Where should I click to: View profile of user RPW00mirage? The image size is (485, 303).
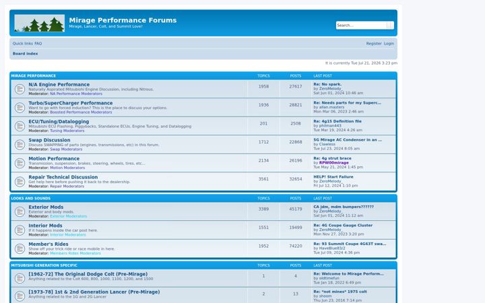click(333, 163)
